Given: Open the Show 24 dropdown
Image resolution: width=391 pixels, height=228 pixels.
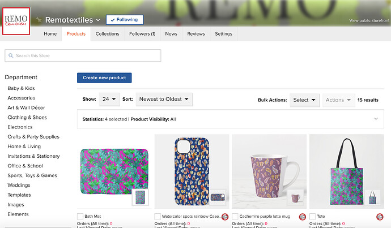Looking at the screenshot, I should click(x=109, y=99).
